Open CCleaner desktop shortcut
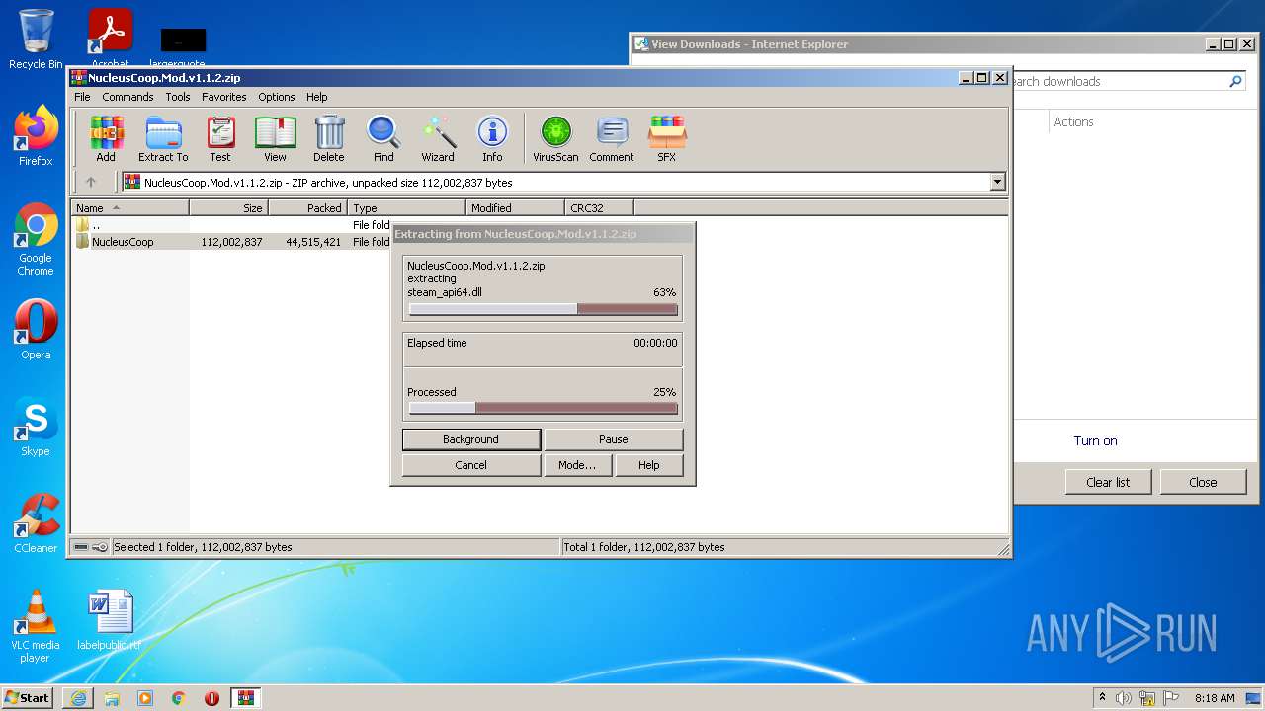Screen dimensions: 1265x711 click(36, 523)
